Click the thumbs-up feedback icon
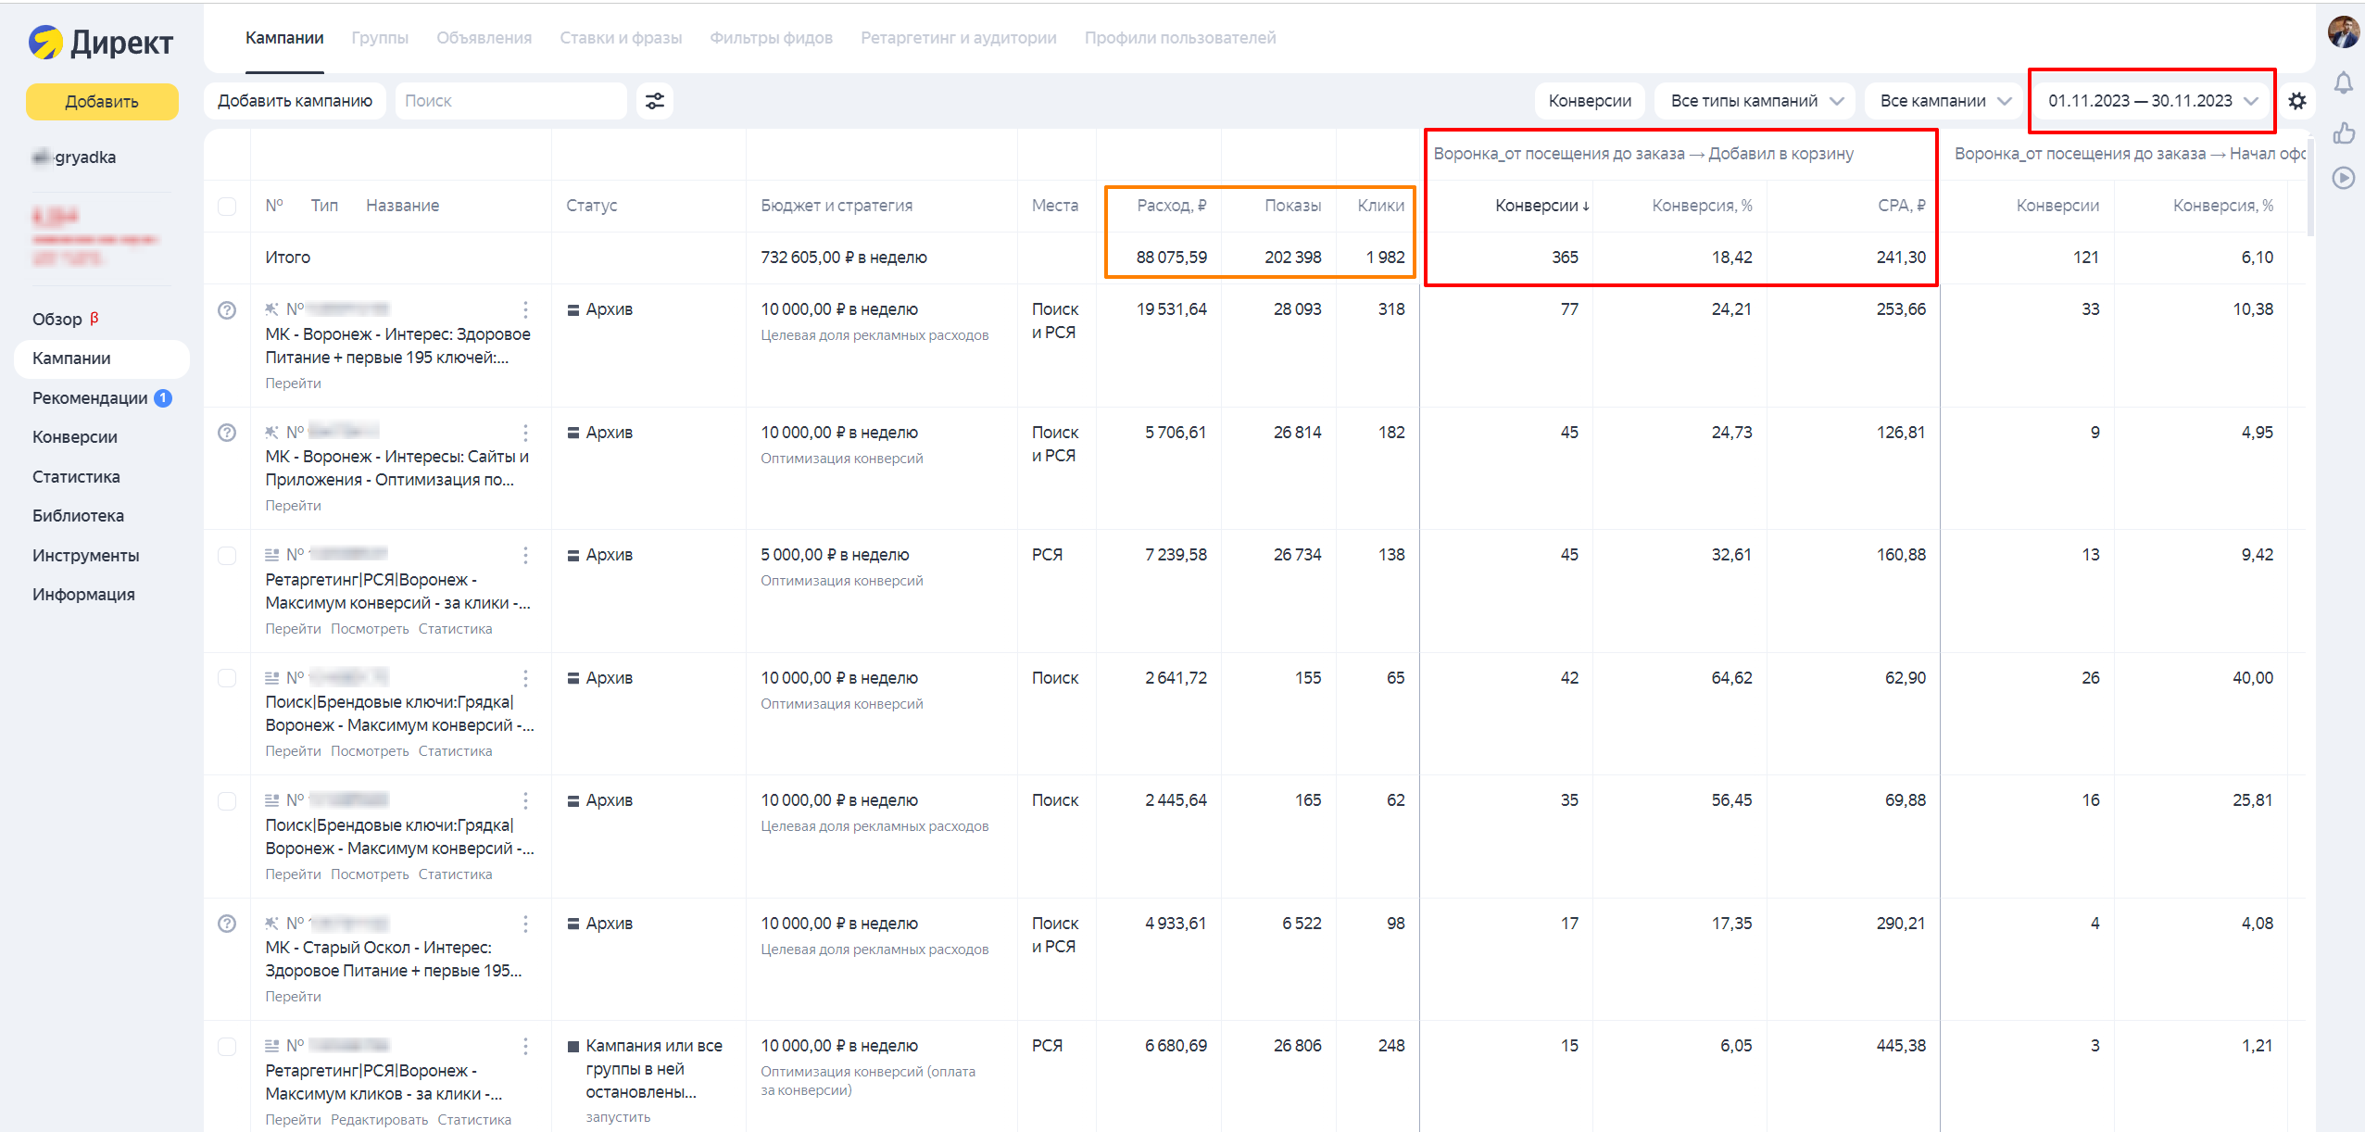 point(2344,132)
